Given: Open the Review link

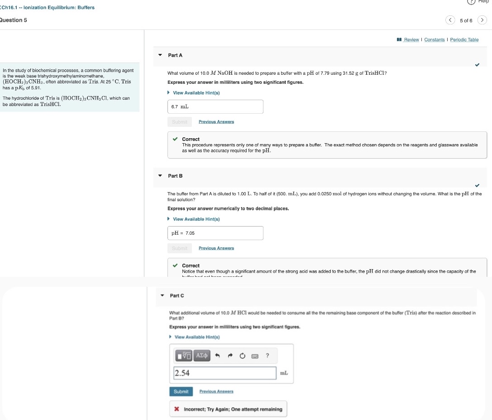Looking at the screenshot, I should tap(411, 39).
